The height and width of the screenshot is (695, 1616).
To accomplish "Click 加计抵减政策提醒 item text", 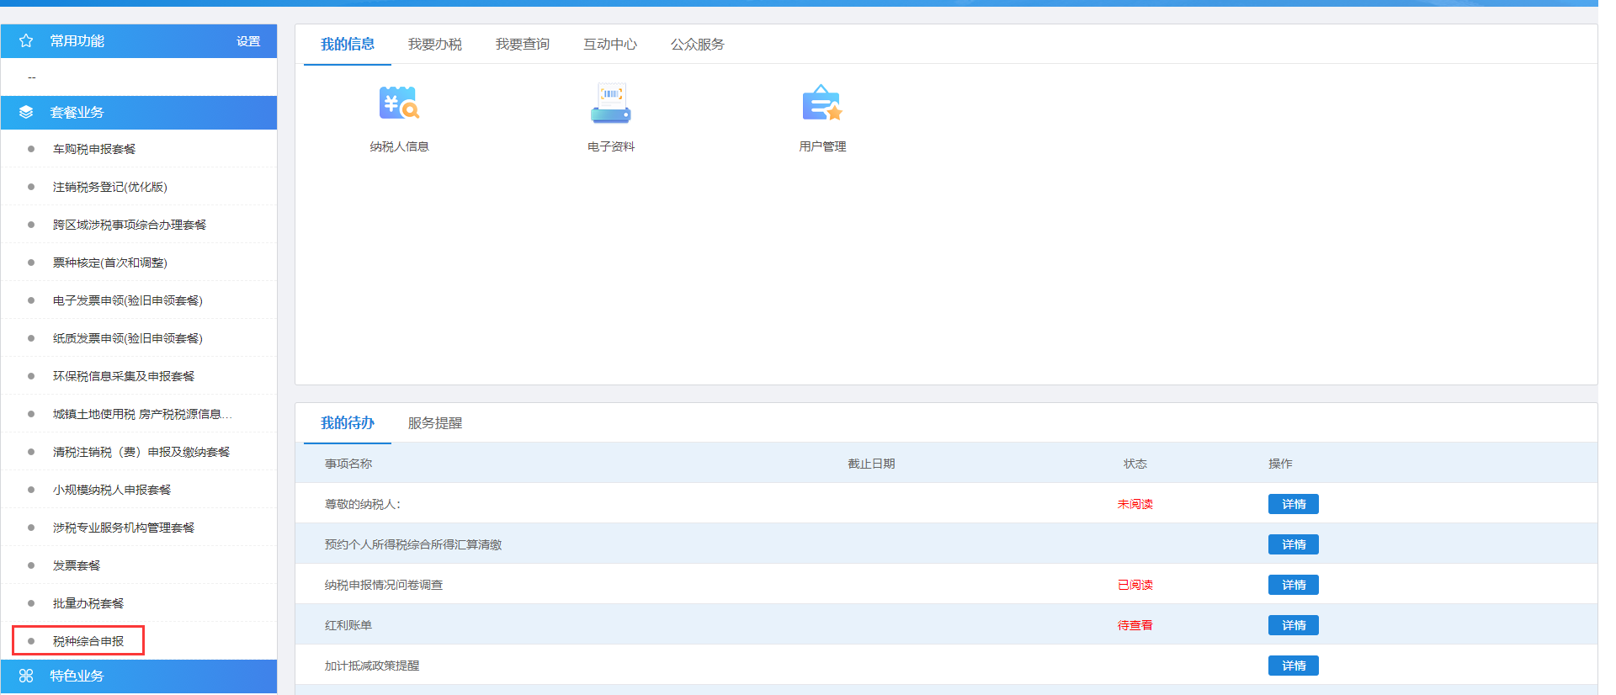I will tap(372, 666).
